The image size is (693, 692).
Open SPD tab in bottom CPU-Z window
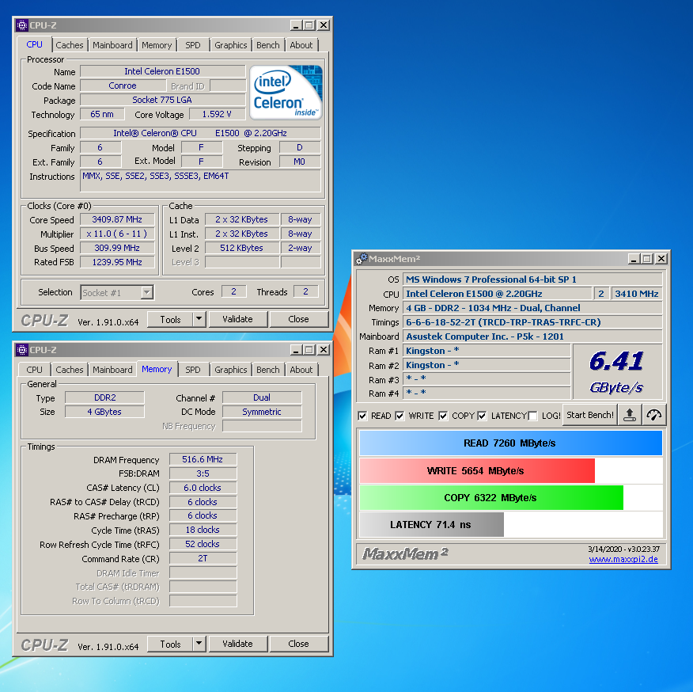193,370
